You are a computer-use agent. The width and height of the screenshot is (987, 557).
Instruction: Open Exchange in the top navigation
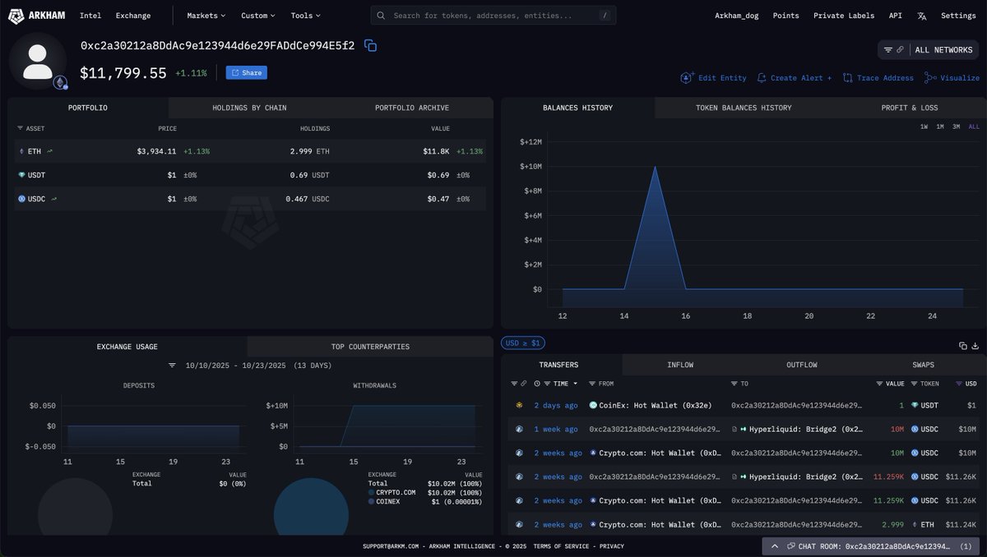click(x=133, y=16)
